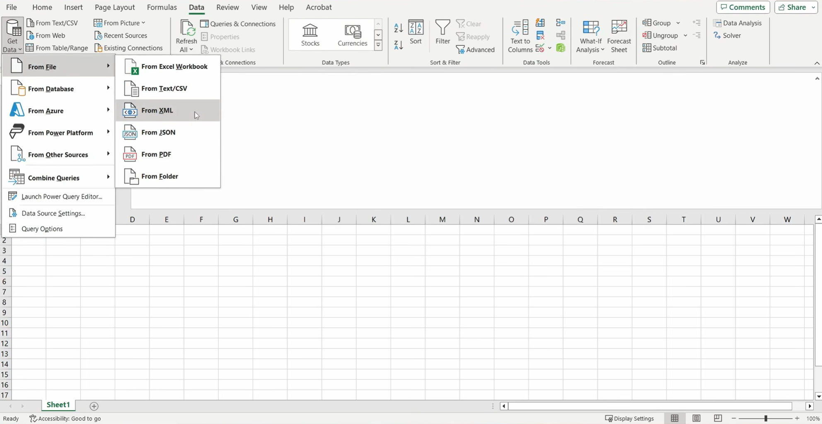822x424 pixels.
Task: Choose From Text/CSV in submenu
Action: [168, 88]
